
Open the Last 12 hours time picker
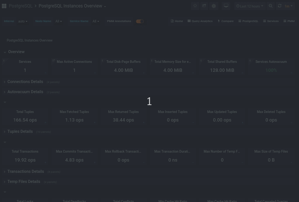pyautogui.click(x=250, y=6)
